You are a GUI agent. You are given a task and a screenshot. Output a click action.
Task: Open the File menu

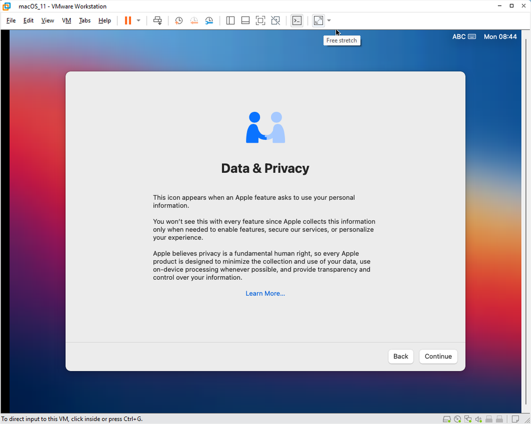11,21
